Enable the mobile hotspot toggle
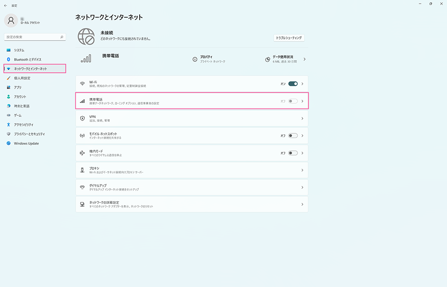Screen dimensions: 447x287 coord(293,136)
